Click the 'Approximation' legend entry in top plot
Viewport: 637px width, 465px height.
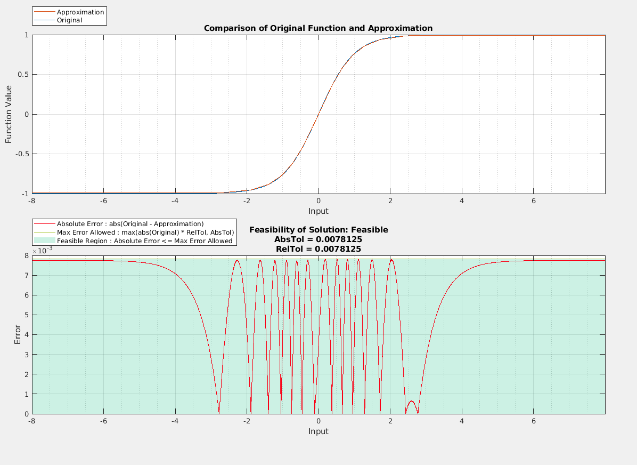pyautogui.click(x=80, y=12)
